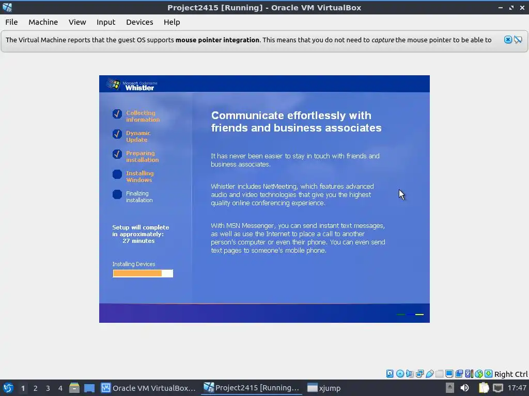The height and width of the screenshot is (396, 529).
Task: Open the Machine menu
Action: click(43, 22)
